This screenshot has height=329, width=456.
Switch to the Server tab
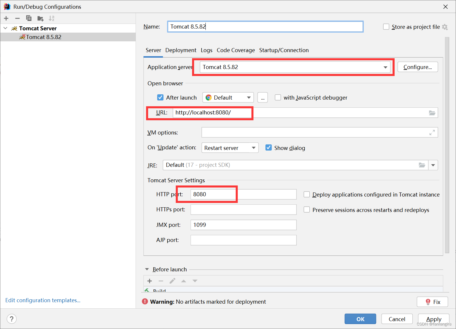[153, 50]
